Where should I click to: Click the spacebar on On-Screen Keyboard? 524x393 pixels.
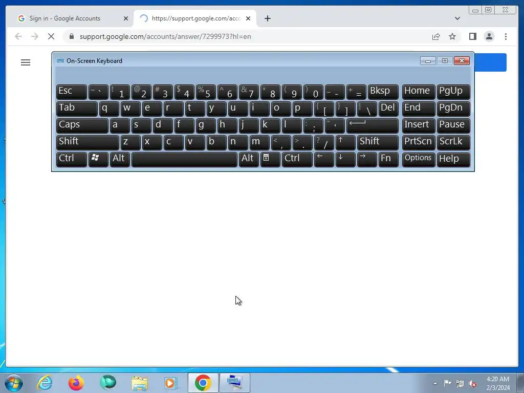coord(184,159)
